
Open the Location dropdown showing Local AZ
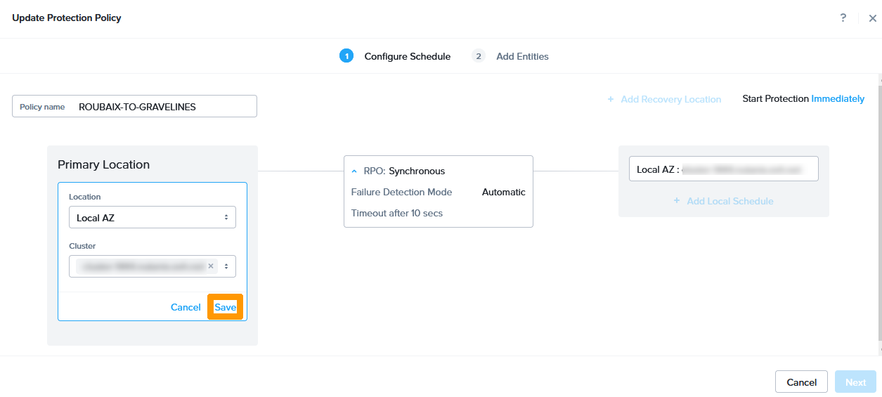coord(153,218)
